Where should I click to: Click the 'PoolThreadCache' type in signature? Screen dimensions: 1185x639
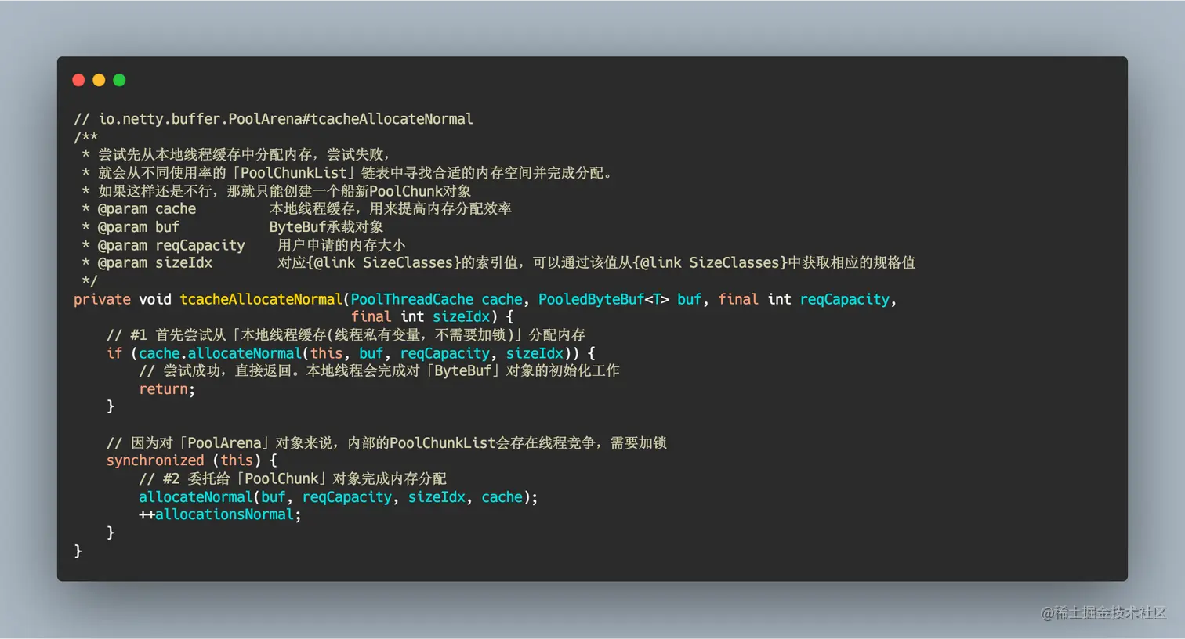(x=411, y=299)
